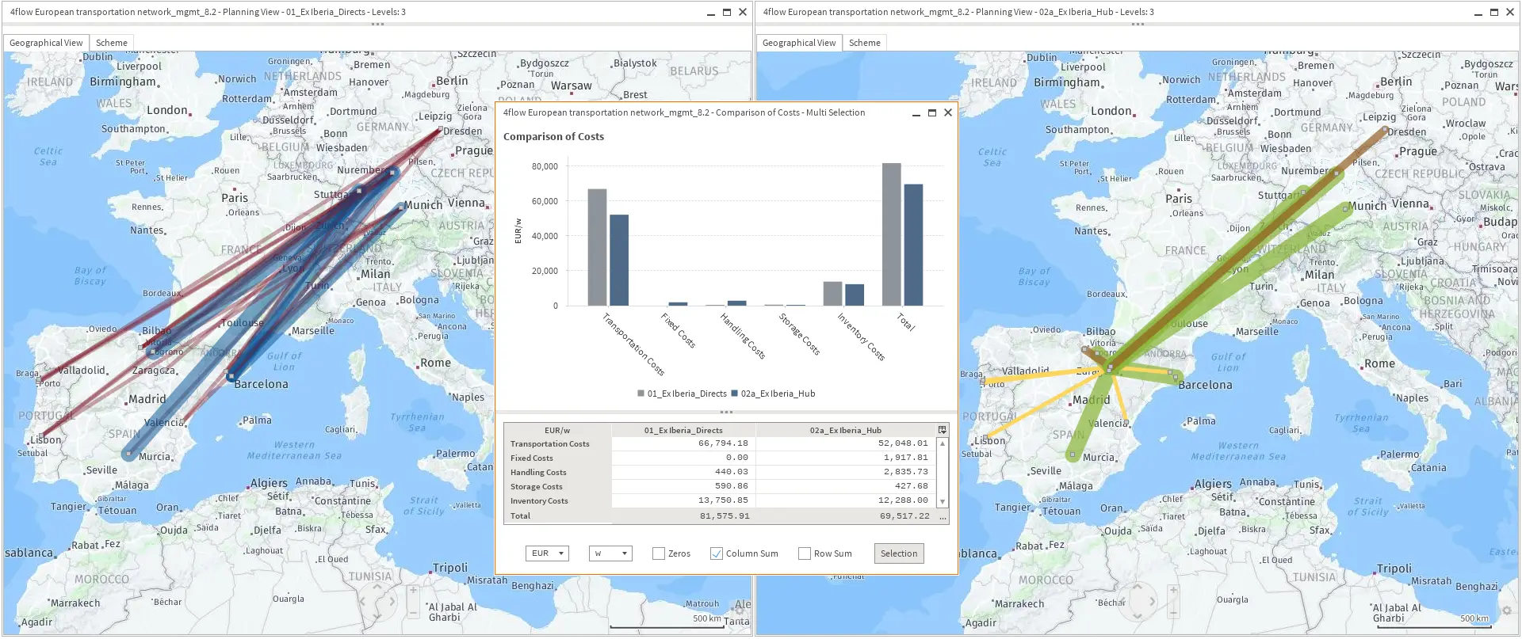Expand the more options ellipsis in Total row

pyautogui.click(x=943, y=516)
